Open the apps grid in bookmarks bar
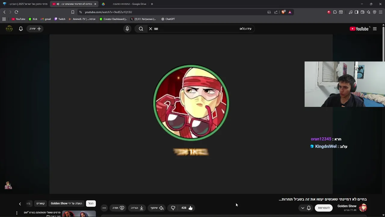Image resolution: width=385 pixels, height=217 pixels. click(x=4, y=19)
